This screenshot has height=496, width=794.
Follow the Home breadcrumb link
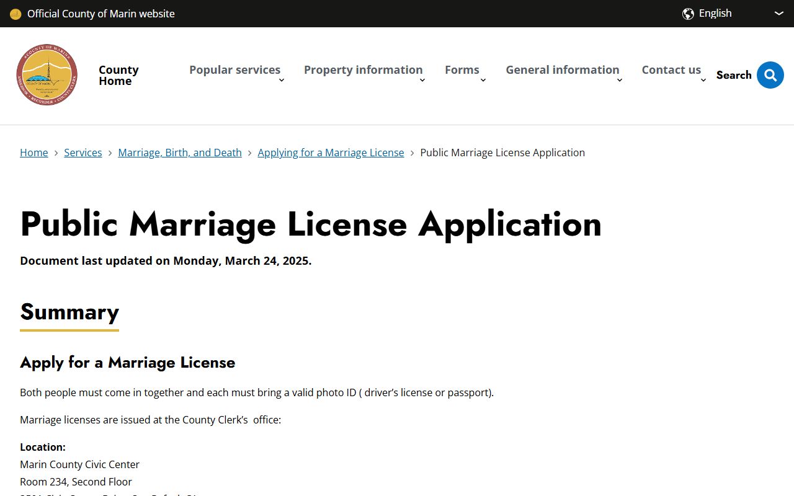click(x=34, y=153)
